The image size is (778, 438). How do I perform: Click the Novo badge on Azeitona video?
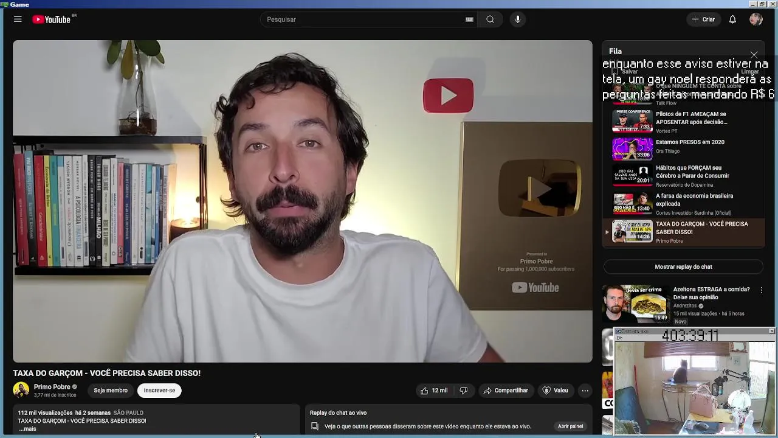coord(680,322)
